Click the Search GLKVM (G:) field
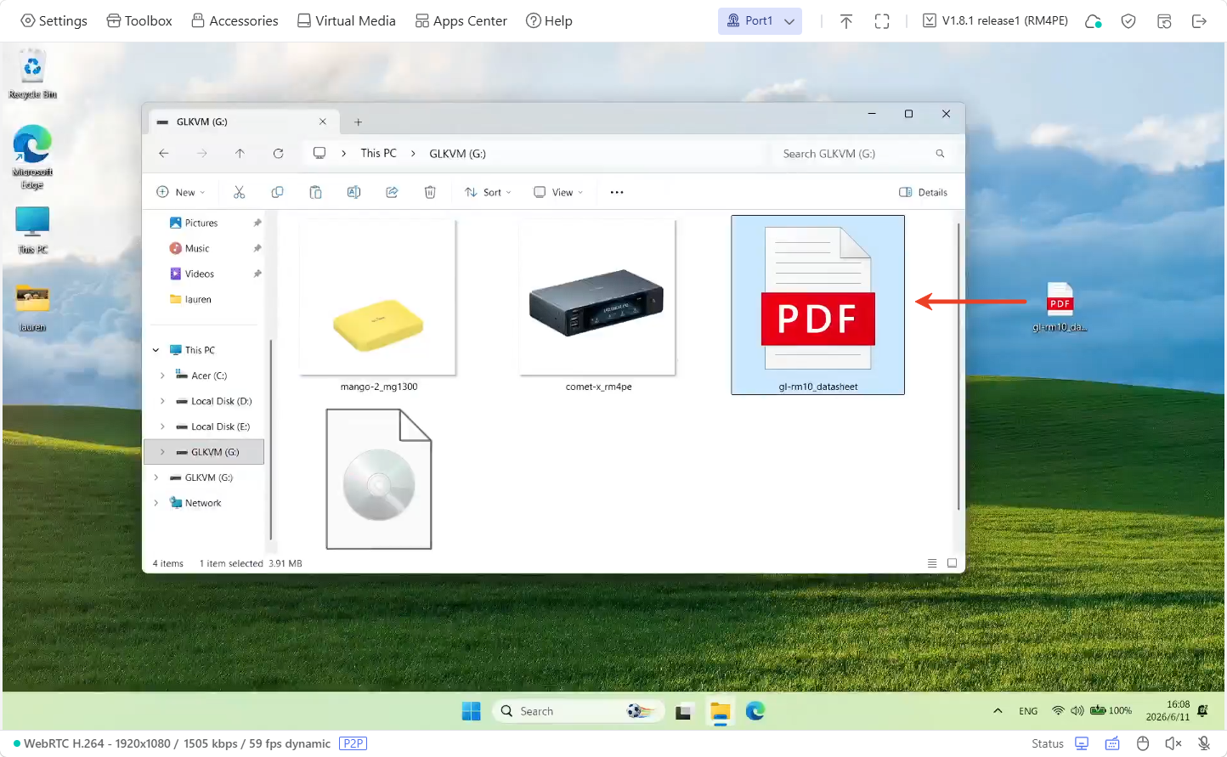The width and height of the screenshot is (1227, 757). click(862, 154)
